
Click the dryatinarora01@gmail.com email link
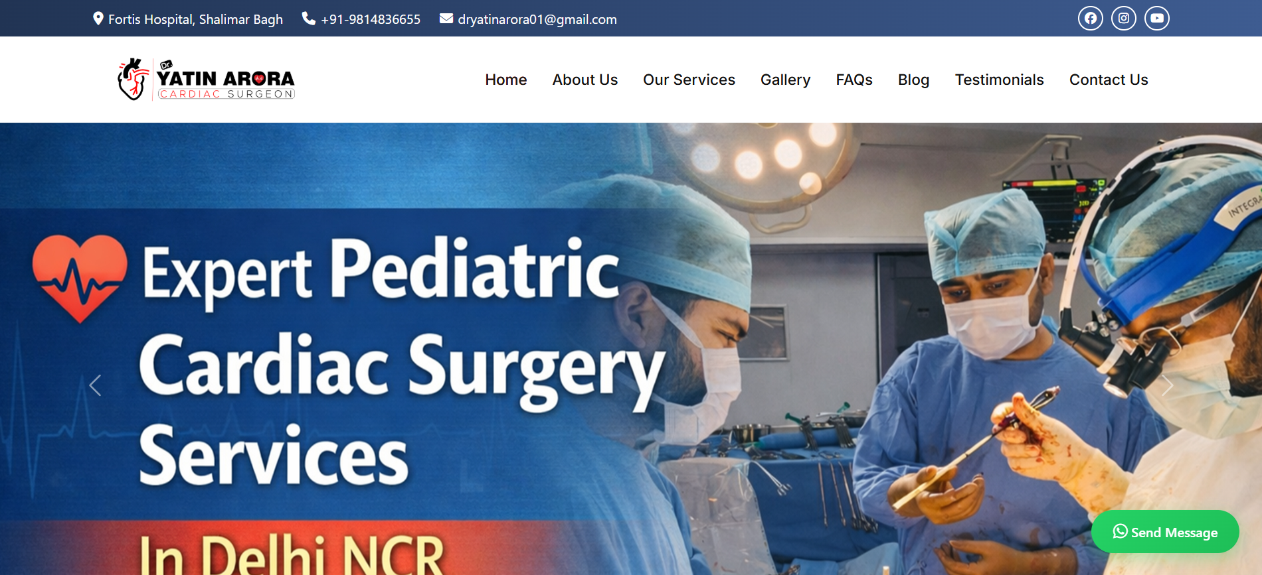[x=537, y=19]
